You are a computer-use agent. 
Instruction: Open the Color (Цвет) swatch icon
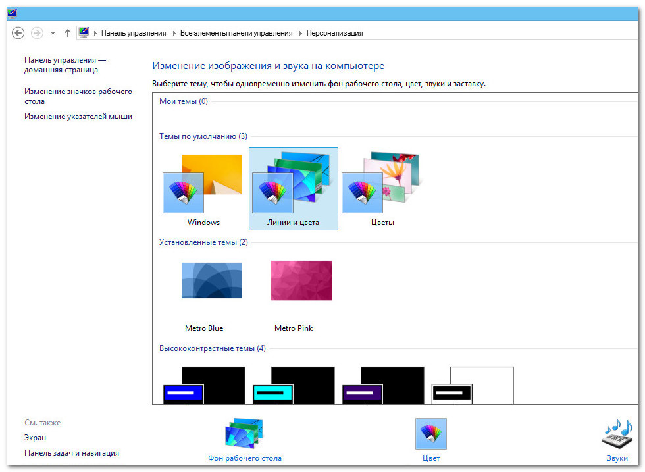tap(430, 434)
